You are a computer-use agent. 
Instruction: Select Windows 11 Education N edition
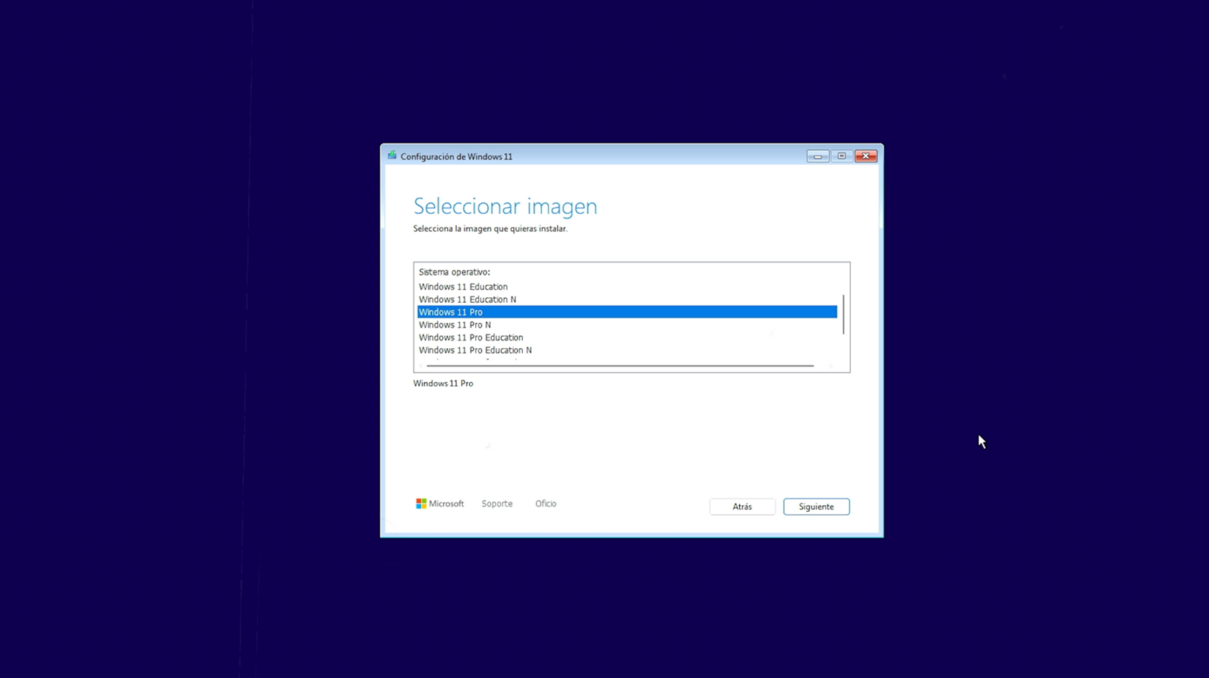[x=467, y=299]
